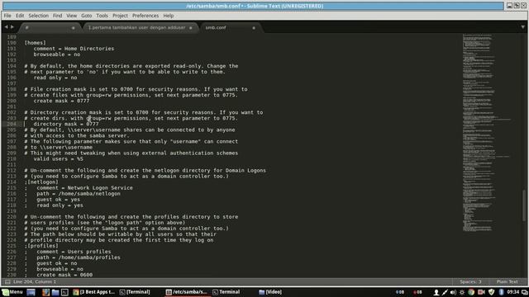Click the ';[profiles]' line
This screenshot has width=529, height=297.
coord(41,246)
